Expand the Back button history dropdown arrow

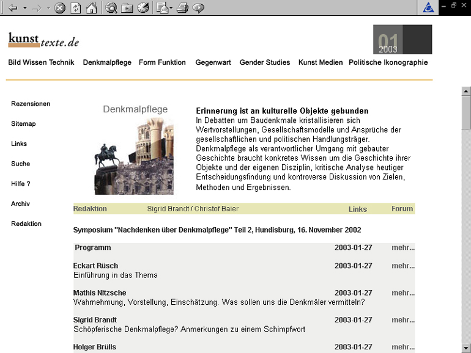click(24, 8)
